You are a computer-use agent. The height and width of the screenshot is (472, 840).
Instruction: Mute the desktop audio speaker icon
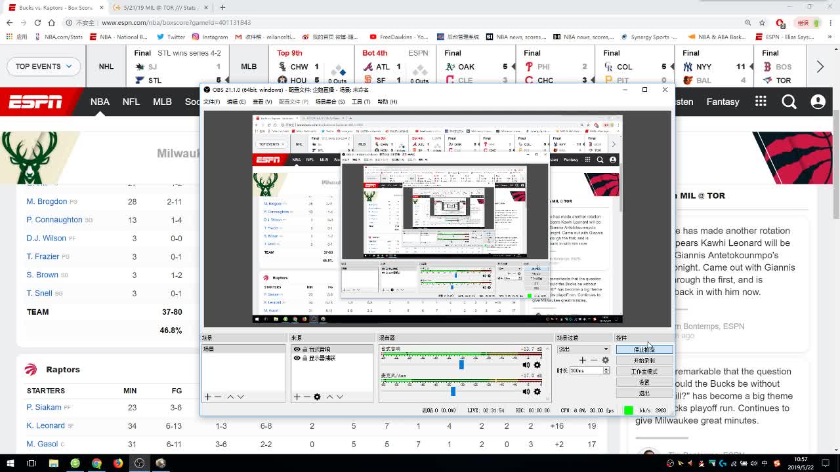pyautogui.click(x=526, y=365)
